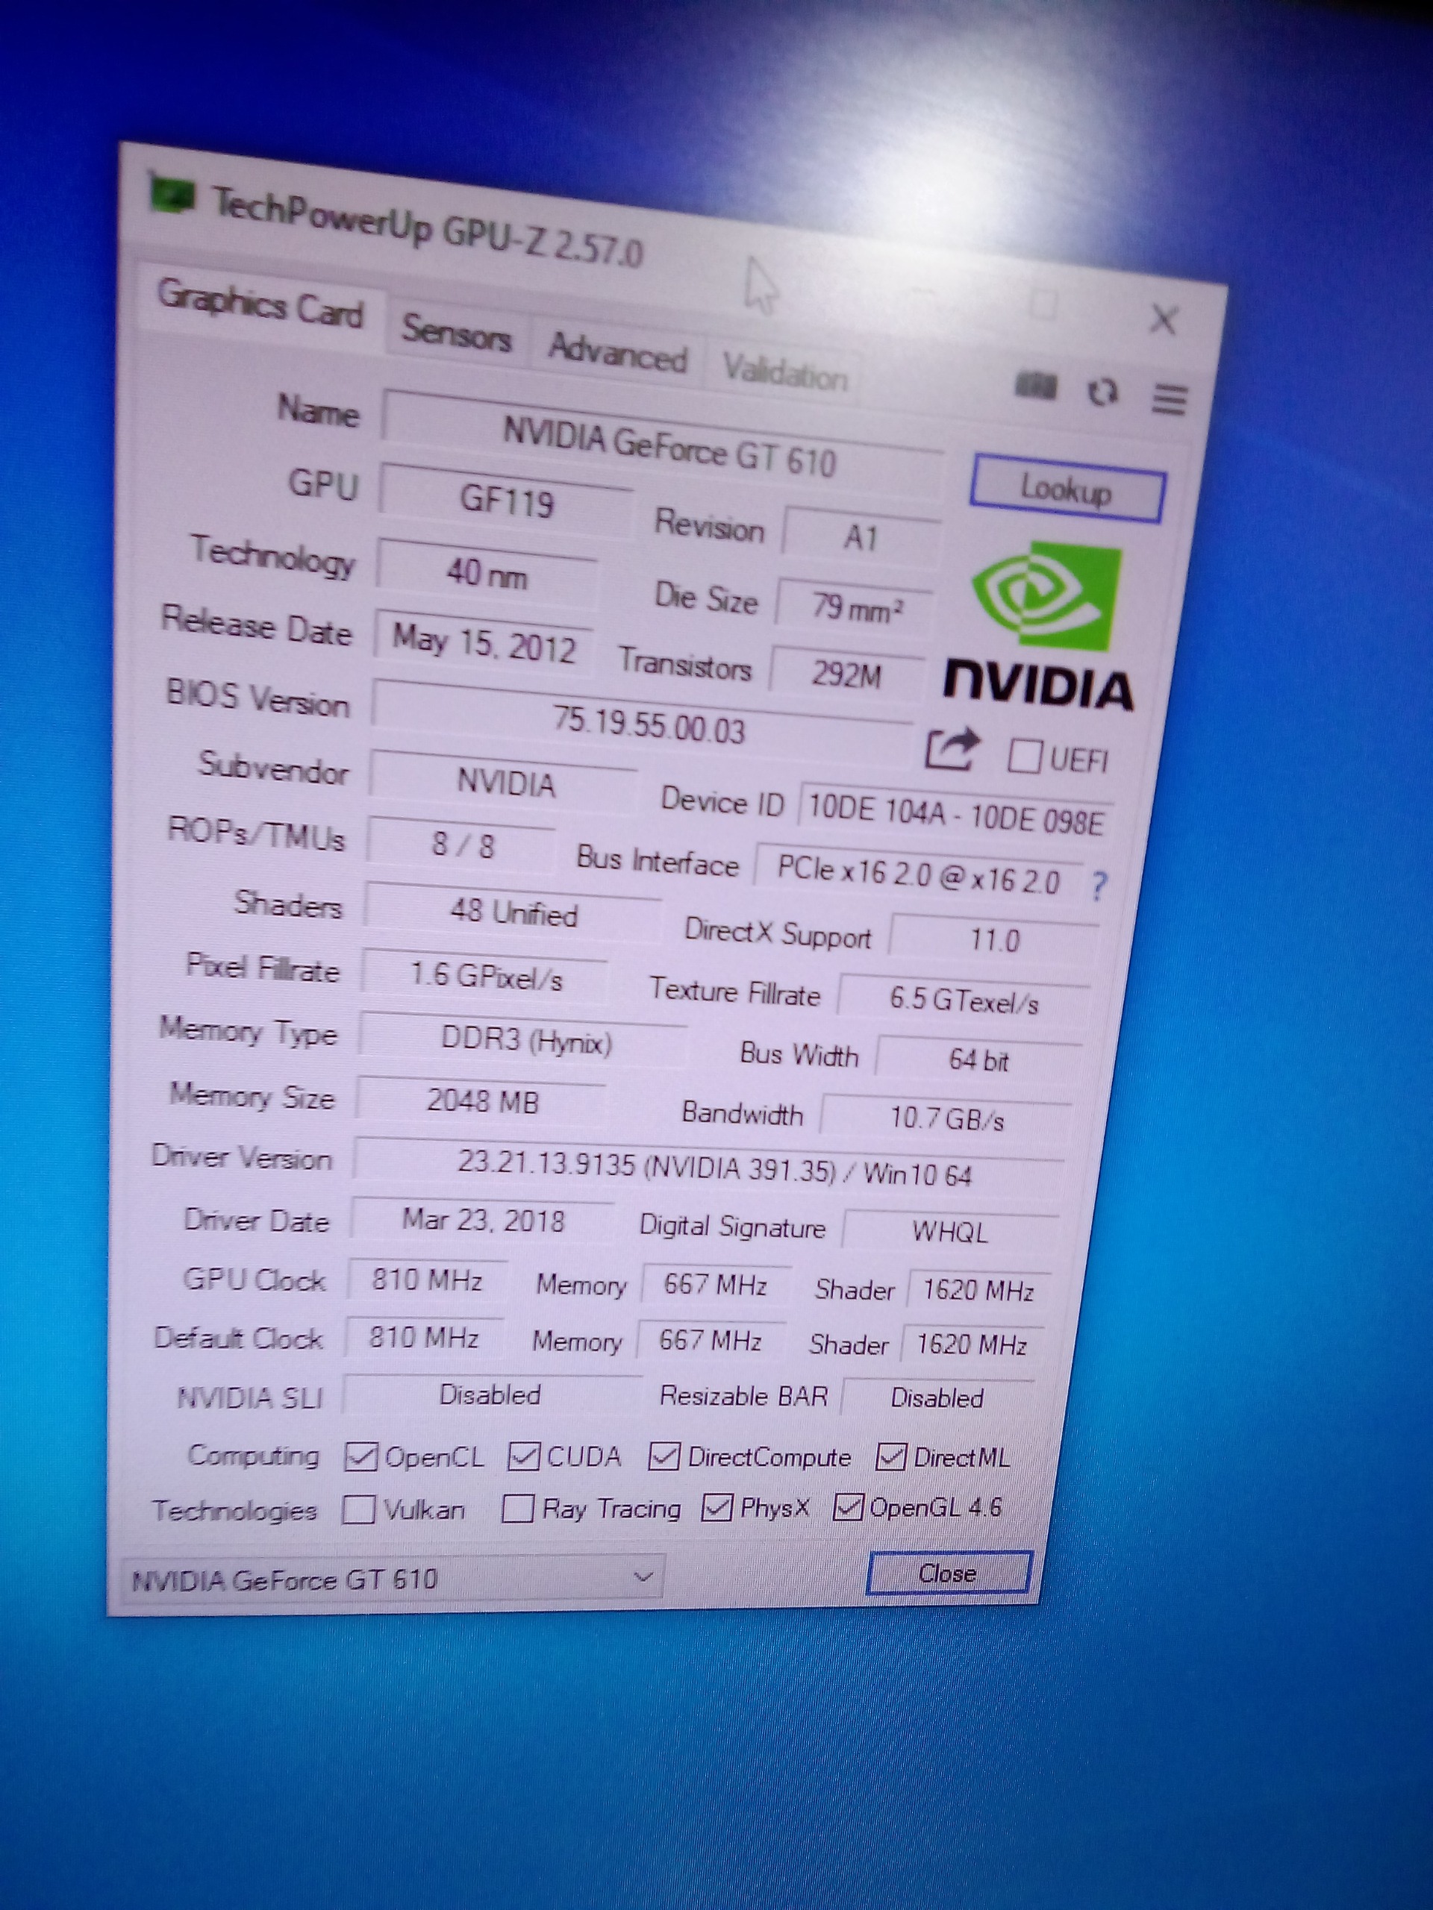Click the screenshot camera icon
Image resolution: width=1433 pixels, height=1910 pixels.
[x=1036, y=385]
